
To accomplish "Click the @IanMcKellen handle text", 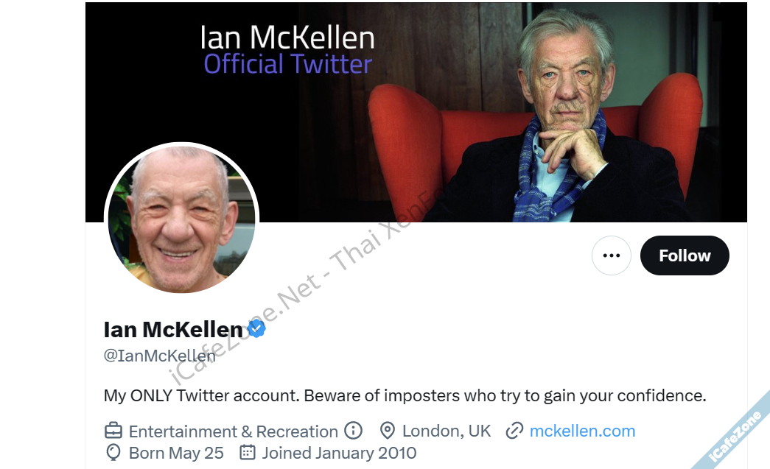I will [160, 356].
